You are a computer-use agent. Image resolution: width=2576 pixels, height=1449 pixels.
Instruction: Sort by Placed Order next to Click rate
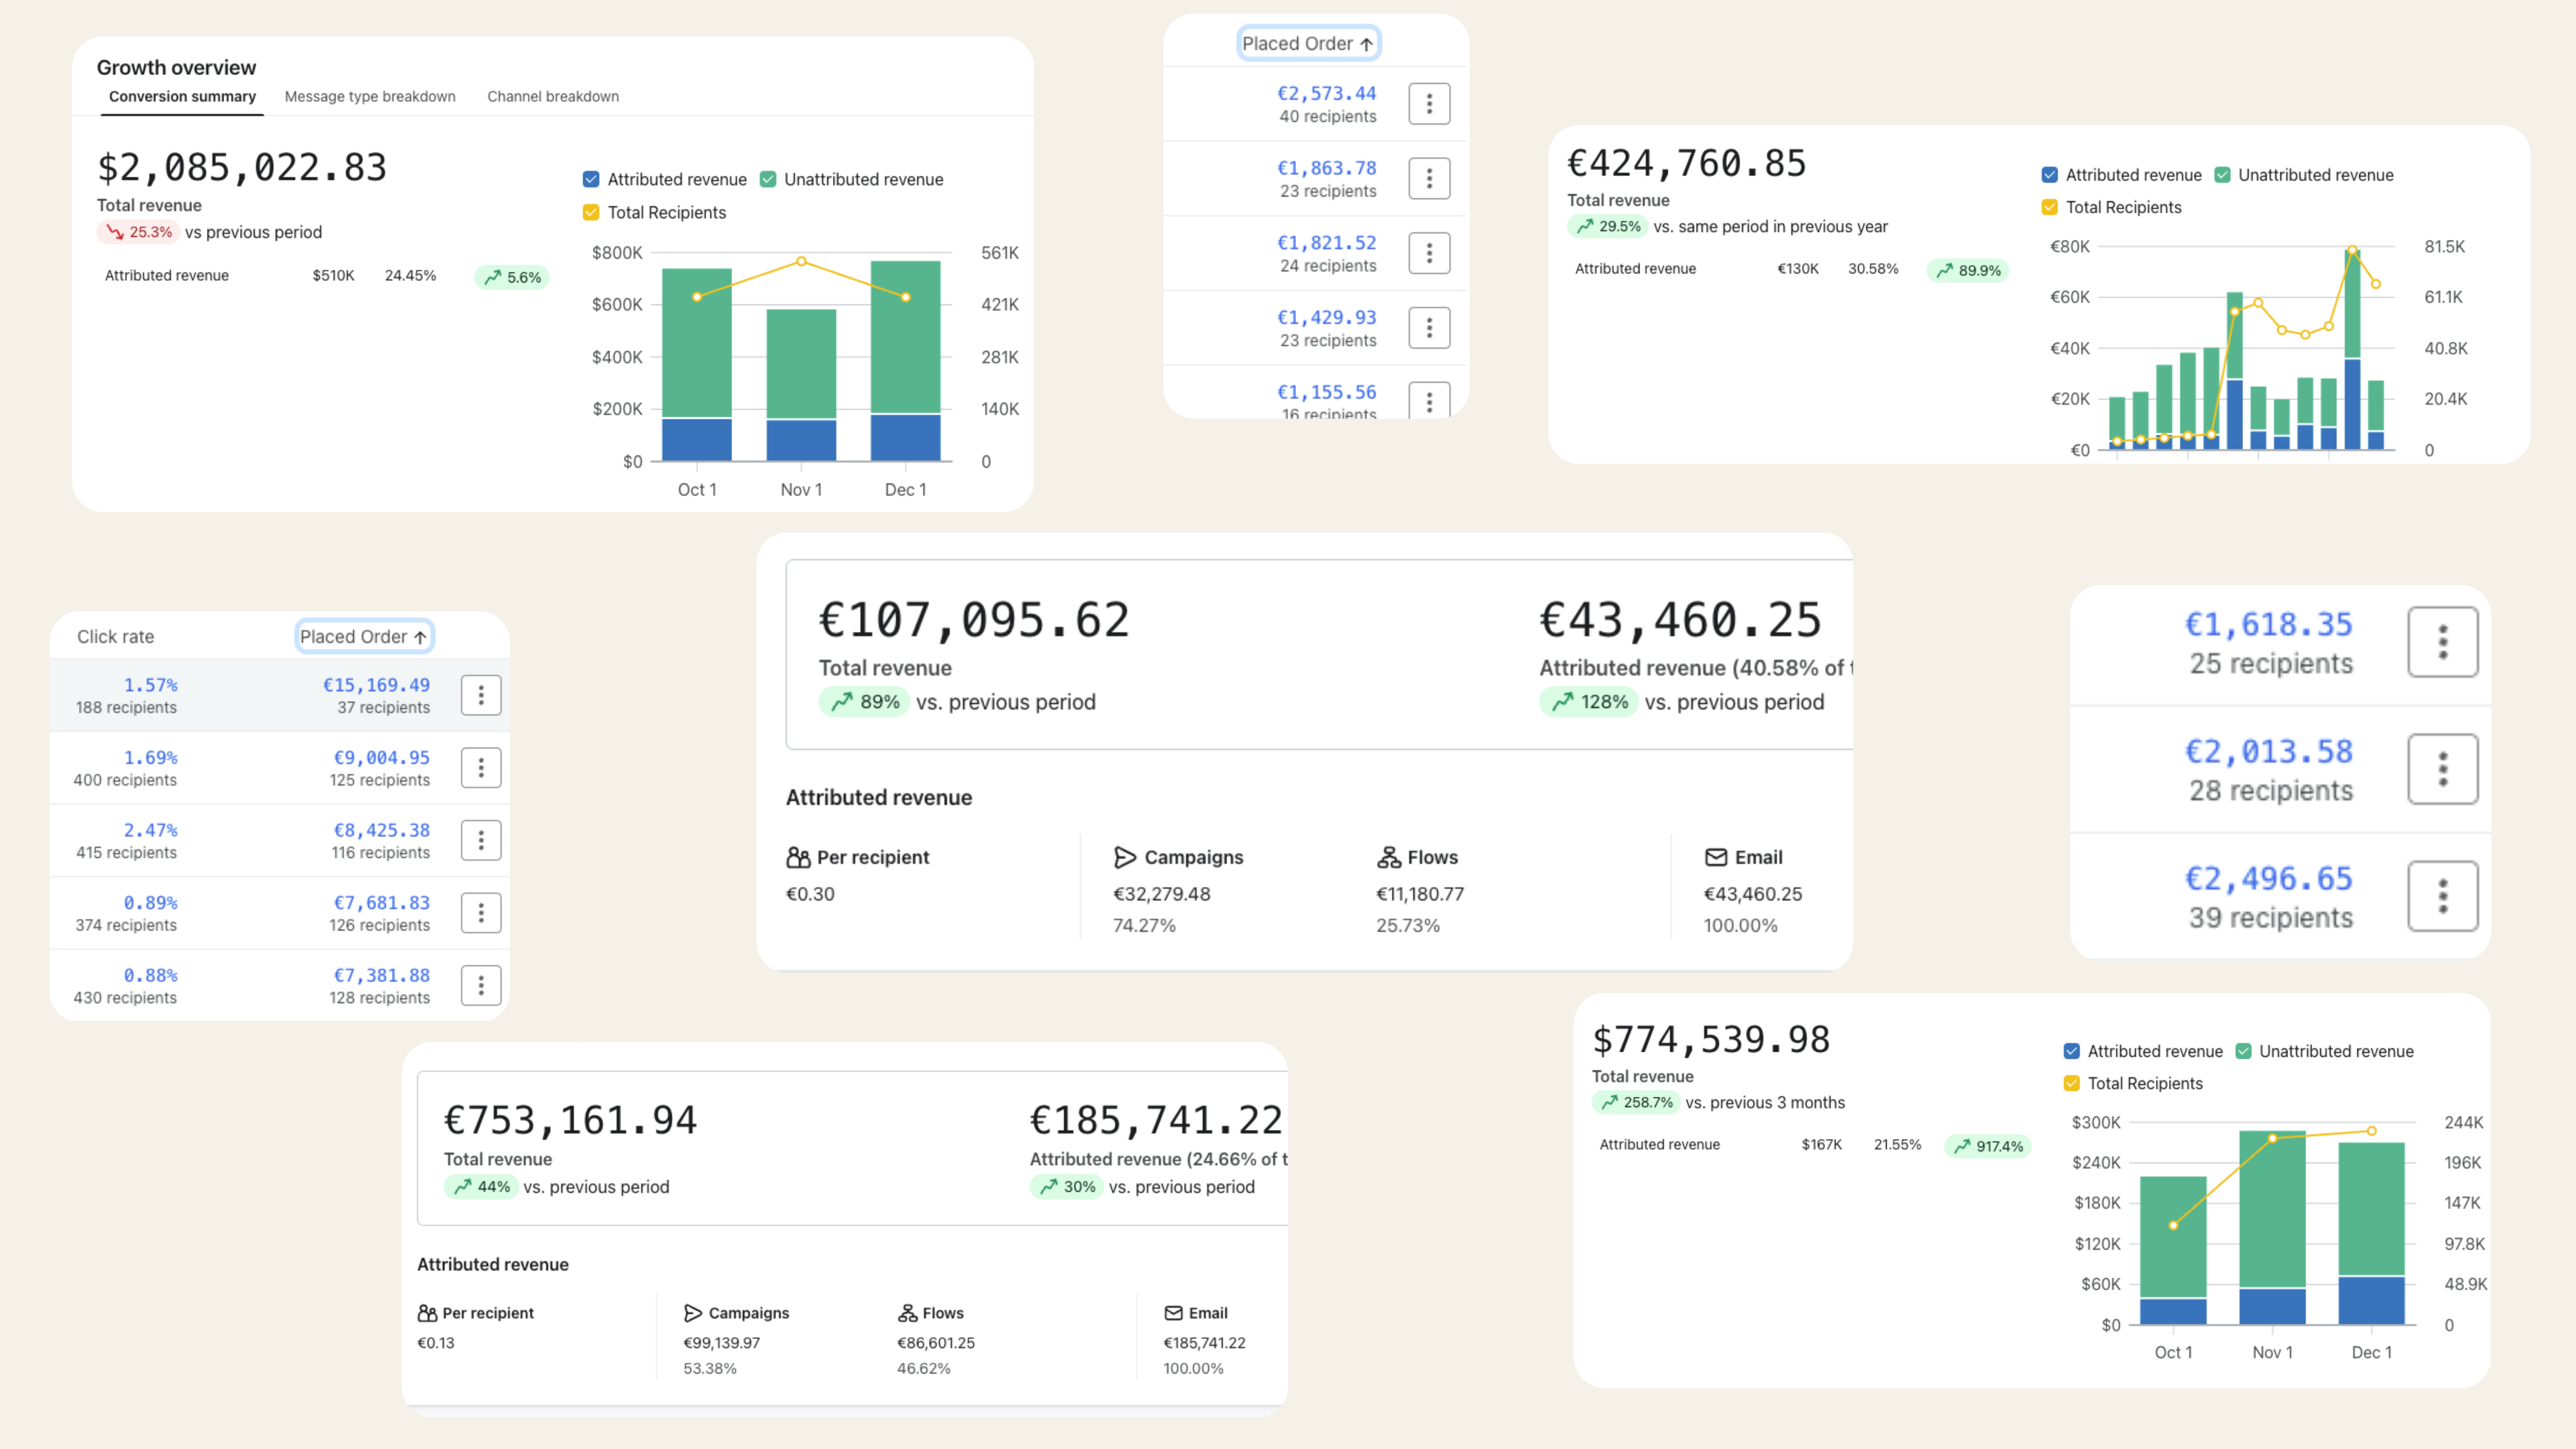pos(364,637)
